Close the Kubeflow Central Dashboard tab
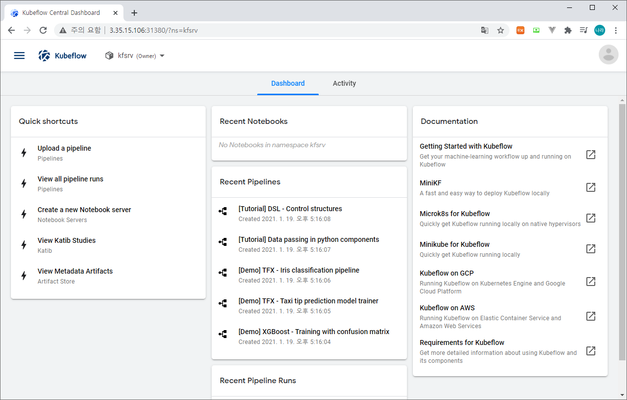This screenshot has height=400, width=627. point(115,13)
